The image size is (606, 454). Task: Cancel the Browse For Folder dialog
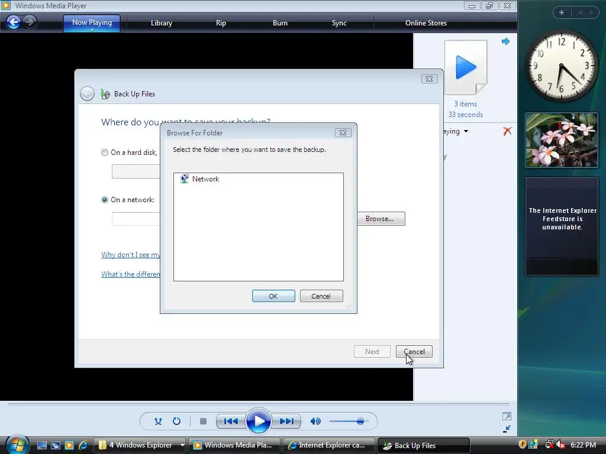pos(321,296)
